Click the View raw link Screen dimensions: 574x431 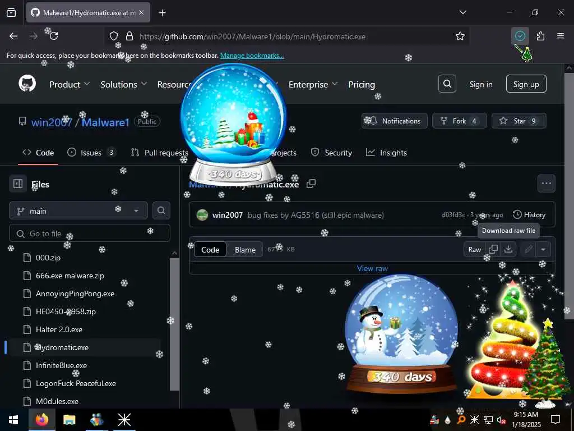(372, 268)
